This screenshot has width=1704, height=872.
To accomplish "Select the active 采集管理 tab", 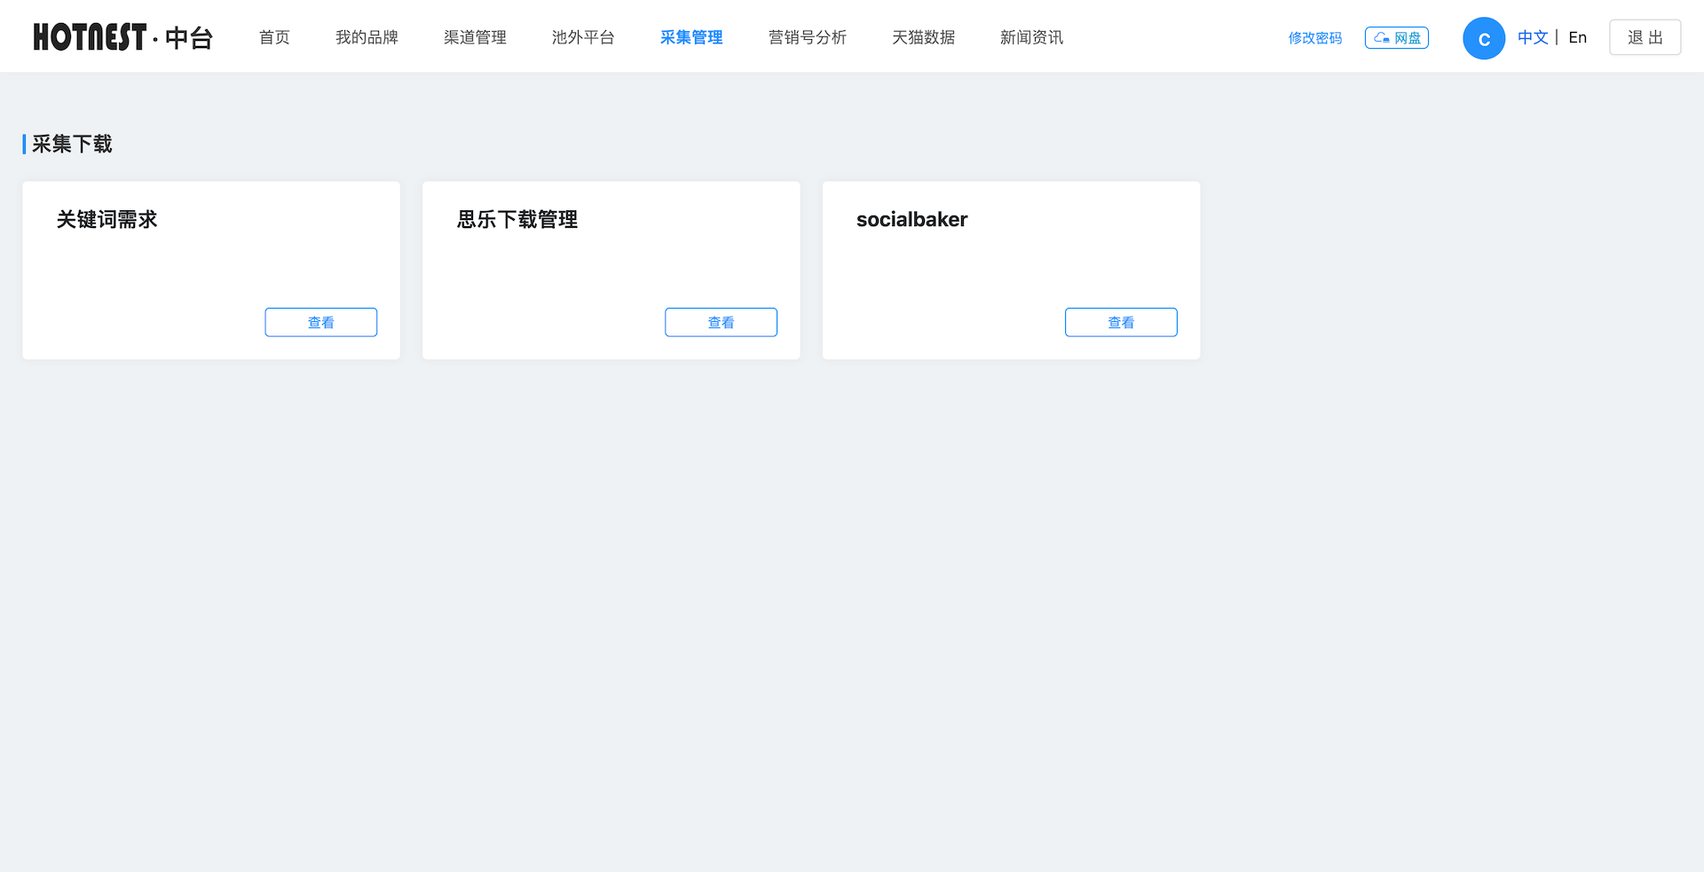I will (691, 37).
